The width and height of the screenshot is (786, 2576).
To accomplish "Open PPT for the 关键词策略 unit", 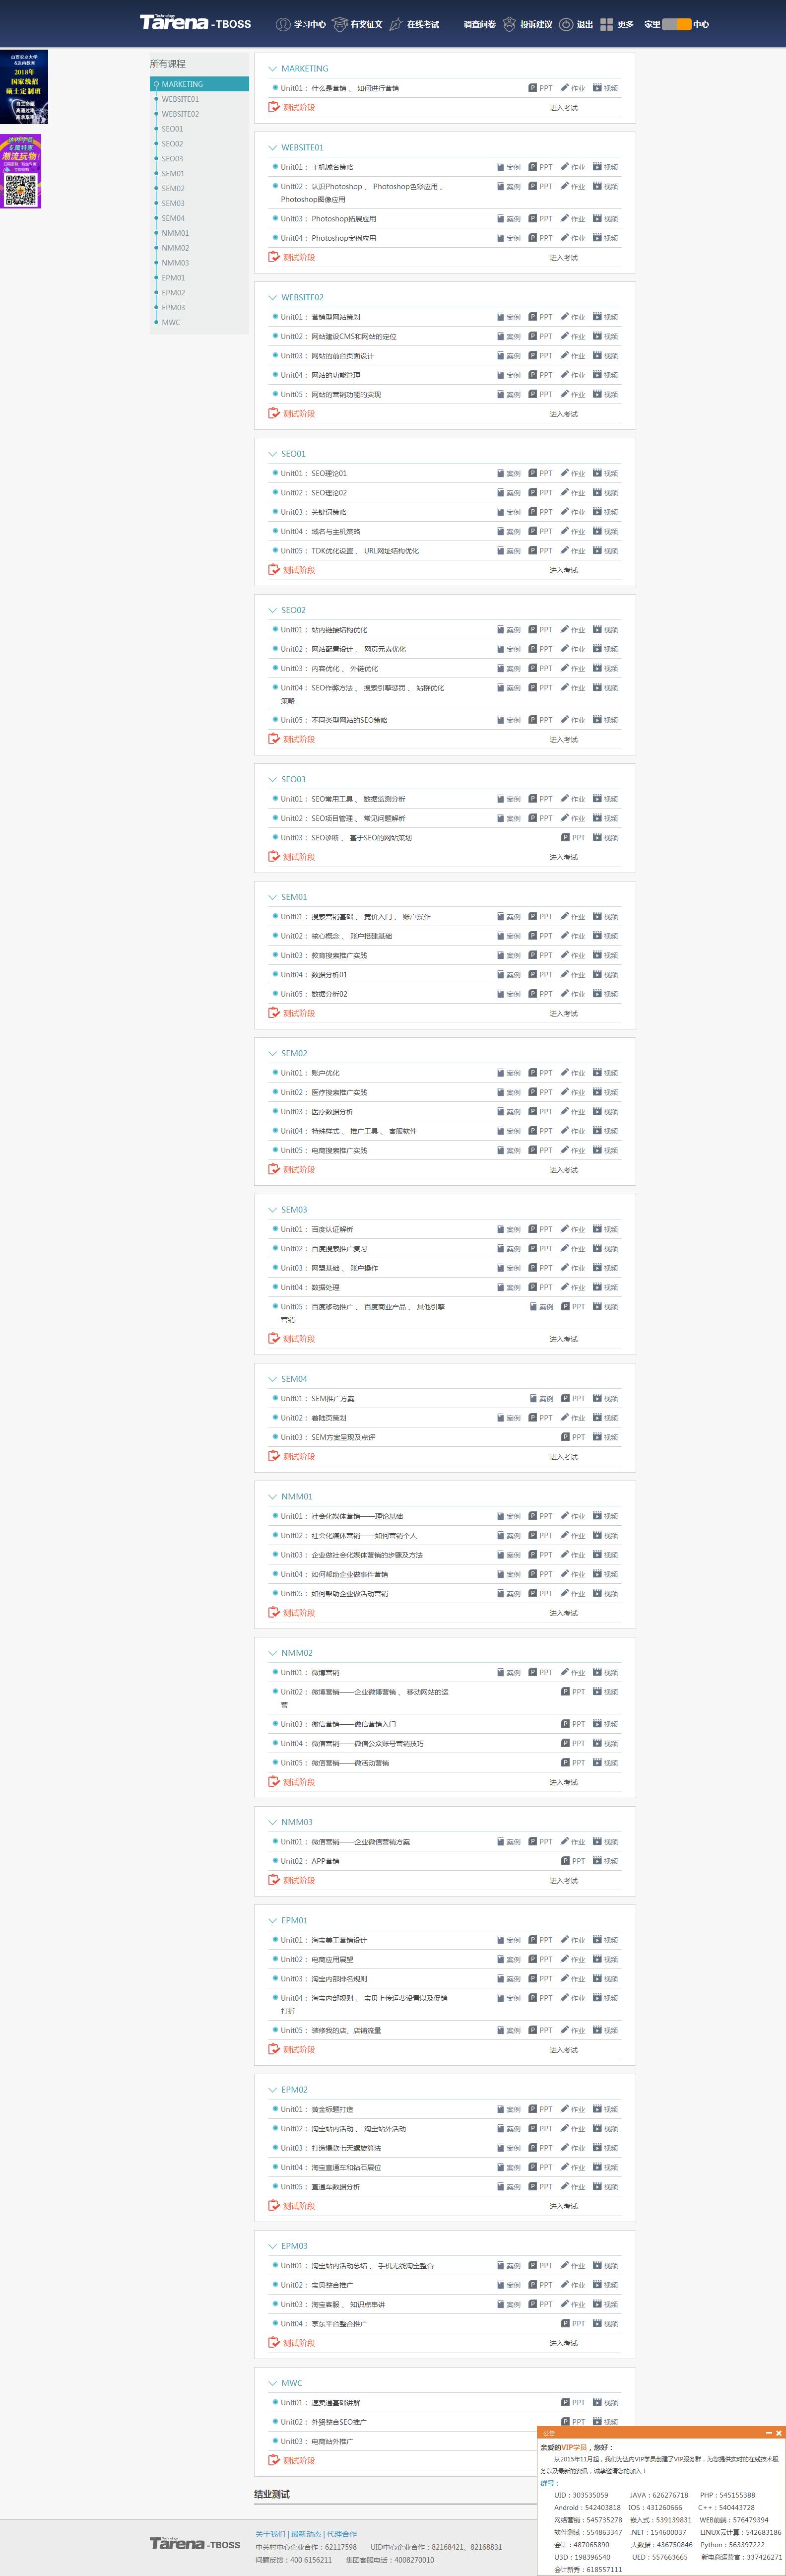I will pyautogui.click(x=540, y=512).
